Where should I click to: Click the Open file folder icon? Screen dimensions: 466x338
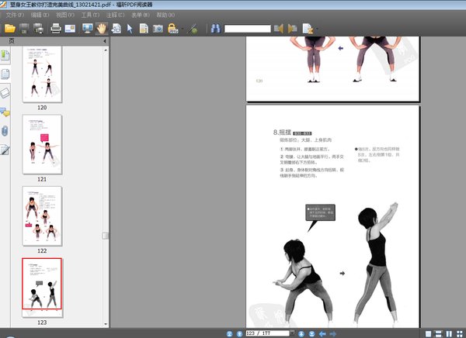(10, 29)
